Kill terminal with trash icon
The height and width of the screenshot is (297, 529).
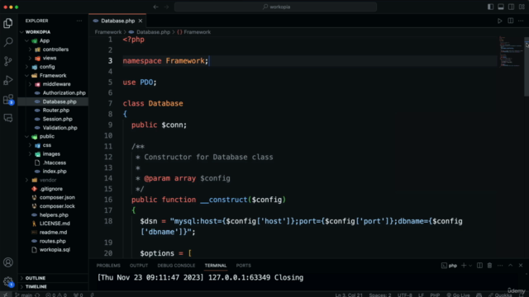click(489, 266)
